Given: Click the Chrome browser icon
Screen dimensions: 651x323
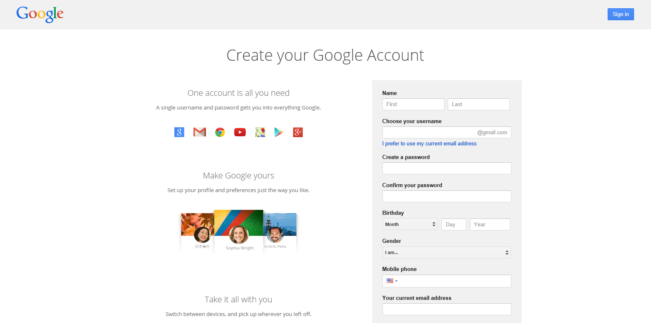Looking at the screenshot, I should tap(220, 132).
